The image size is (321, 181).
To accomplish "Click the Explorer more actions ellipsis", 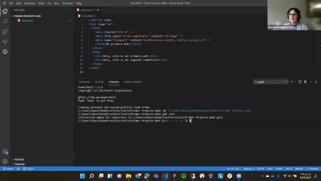I will (69, 10).
